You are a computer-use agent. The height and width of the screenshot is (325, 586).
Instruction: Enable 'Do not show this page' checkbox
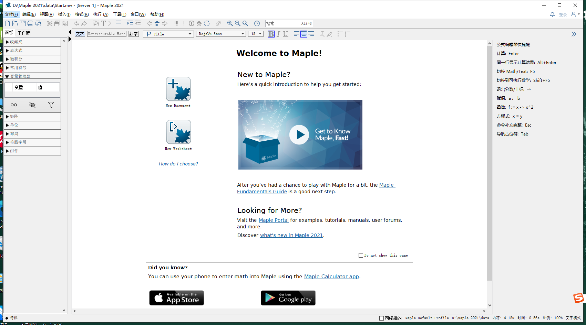[361, 256]
